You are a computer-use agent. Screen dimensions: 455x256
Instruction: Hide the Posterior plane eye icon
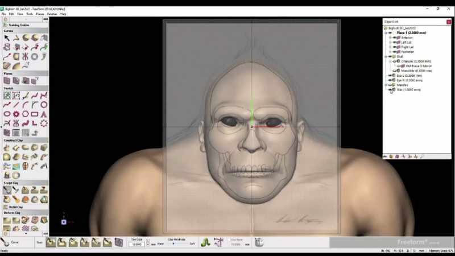tap(394, 52)
